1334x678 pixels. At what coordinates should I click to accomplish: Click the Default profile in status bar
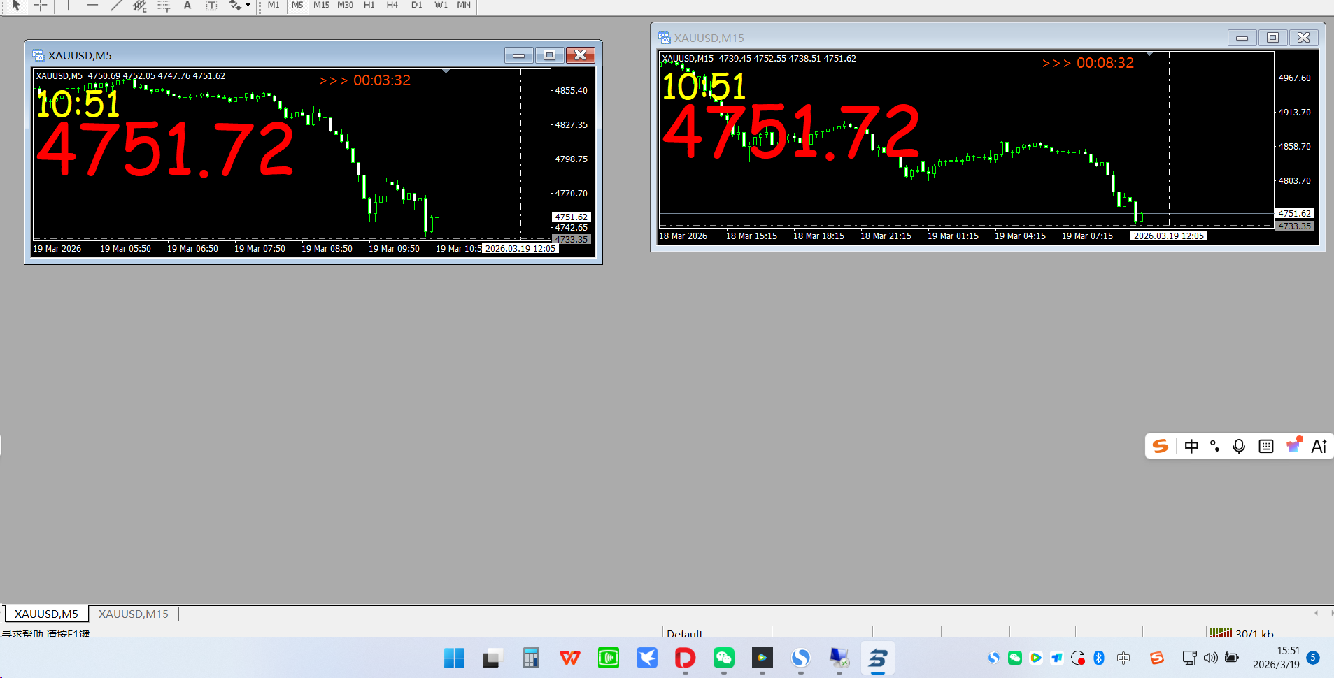[685, 633]
